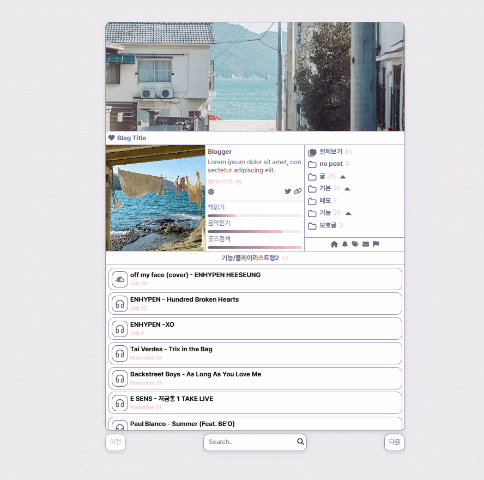This screenshot has height=480, width=484.
Task: Go to the home icon
Action: pos(334,244)
